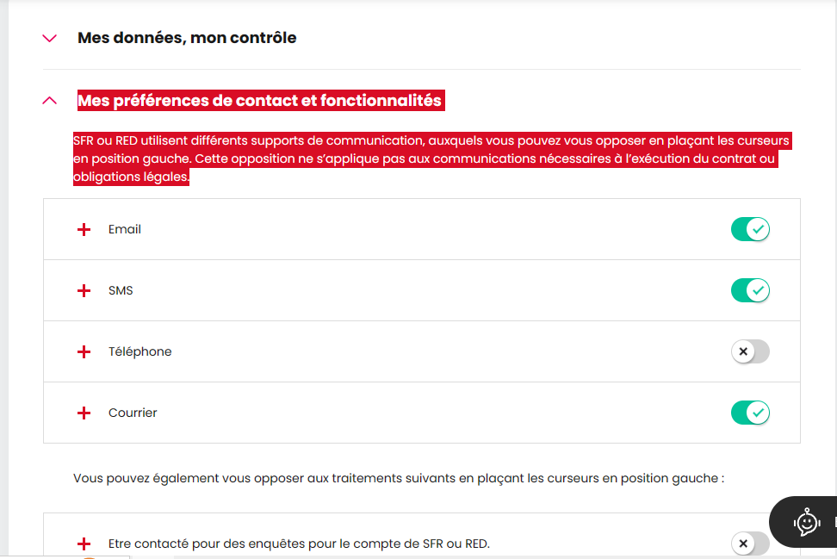Enable the SFR or RED surveys toggle
Image resolution: width=837 pixels, height=559 pixels.
750,543
